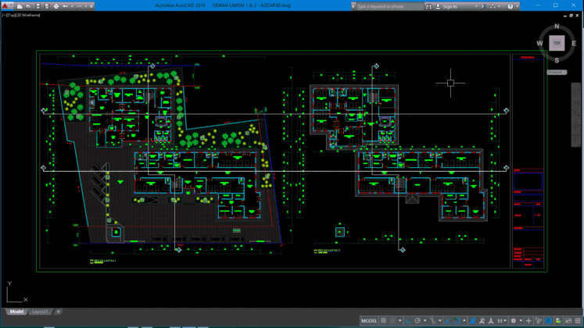This screenshot has width=584, height=328.
Task: Switch to the Model tab
Action: tap(16, 312)
